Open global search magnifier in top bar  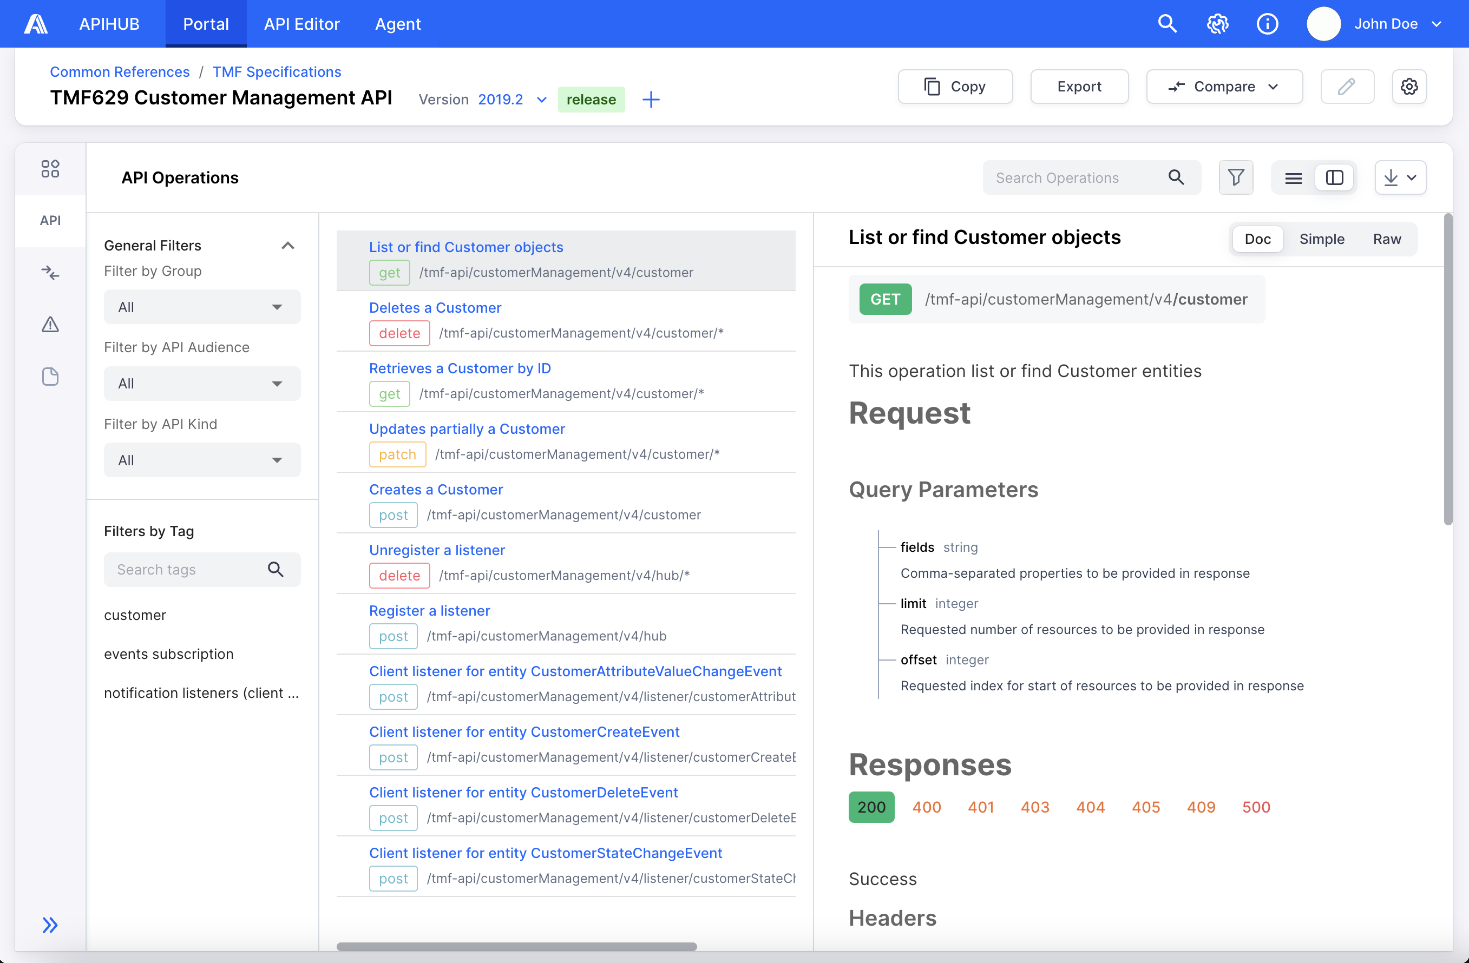click(x=1167, y=24)
